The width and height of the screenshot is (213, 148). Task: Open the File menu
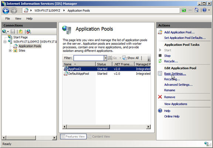pos(7,18)
